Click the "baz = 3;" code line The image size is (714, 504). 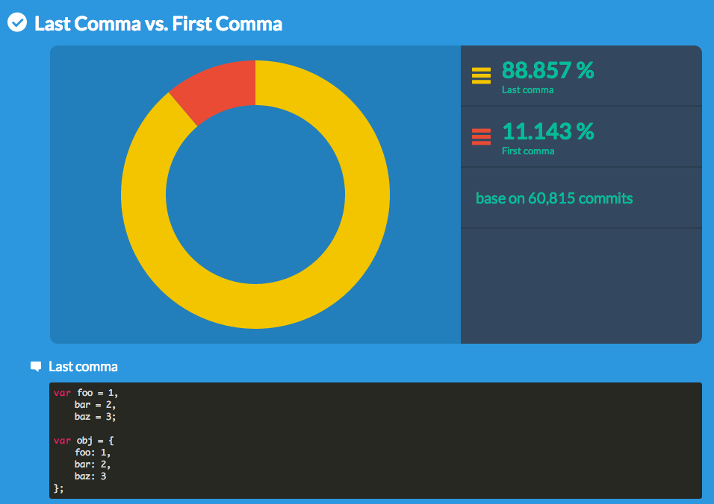95,416
